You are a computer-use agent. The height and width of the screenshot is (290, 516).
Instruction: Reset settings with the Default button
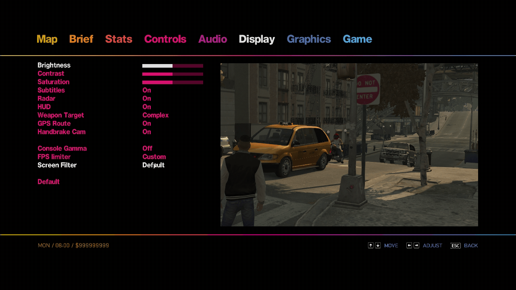coord(48,182)
